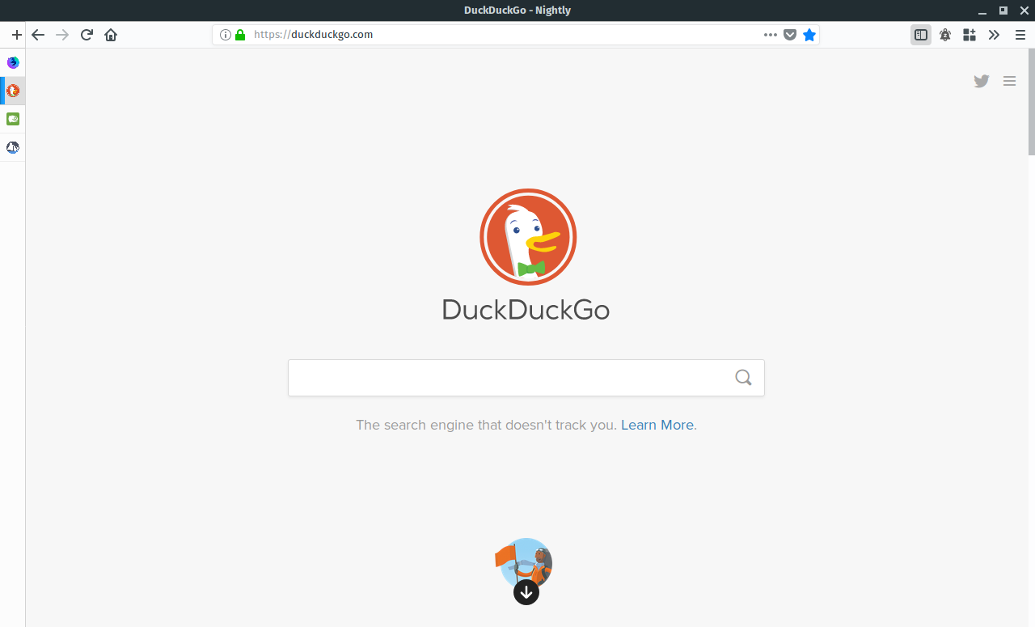This screenshot has height=627, width=1035.
Task: Click the DuckDuckGo Twitter bird icon
Action: tap(982, 81)
